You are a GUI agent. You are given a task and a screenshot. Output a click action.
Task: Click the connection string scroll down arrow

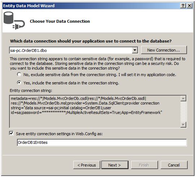(x=183, y=125)
